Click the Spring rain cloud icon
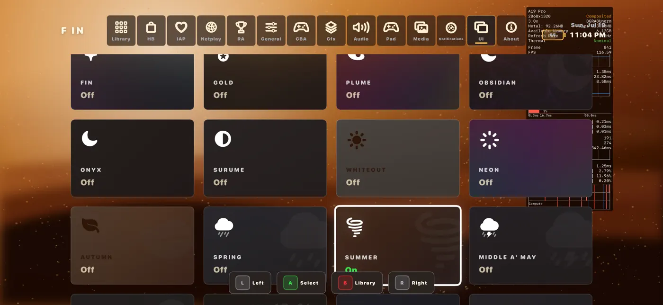The height and width of the screenshot is (305, 663). coord(224,227)
